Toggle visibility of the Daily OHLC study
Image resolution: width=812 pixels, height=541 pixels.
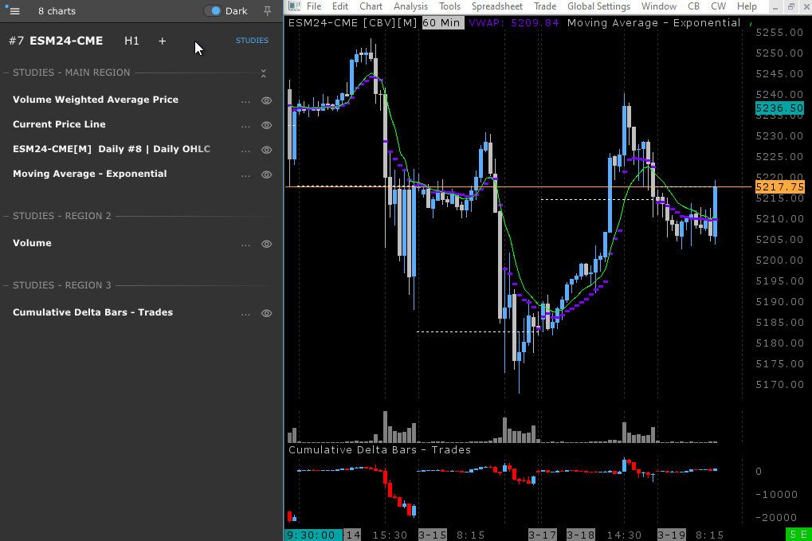pyautogui.click(x=267, y=150)
